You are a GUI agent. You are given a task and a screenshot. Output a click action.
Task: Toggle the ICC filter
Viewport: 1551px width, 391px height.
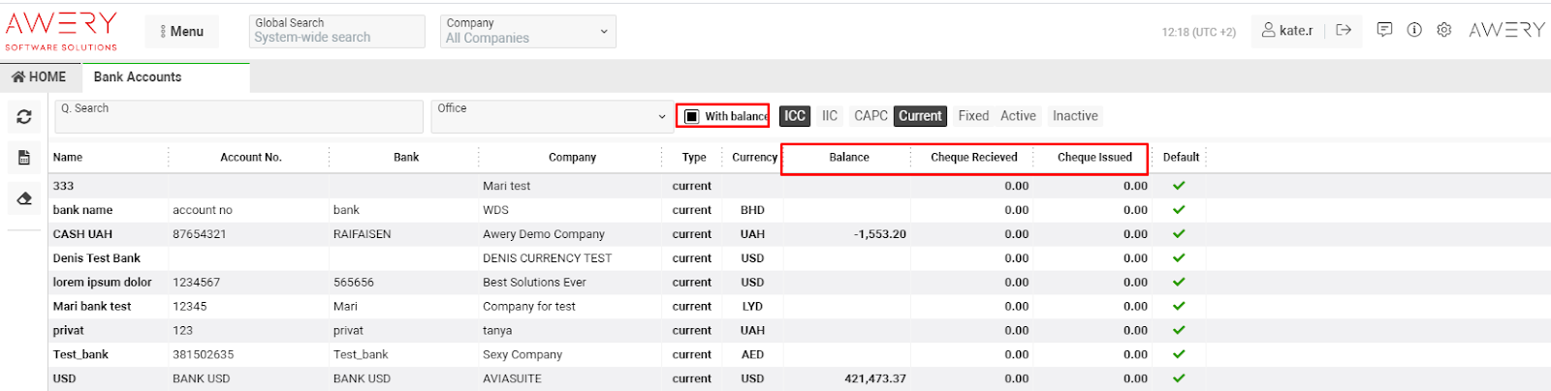(x=795, y=116)
